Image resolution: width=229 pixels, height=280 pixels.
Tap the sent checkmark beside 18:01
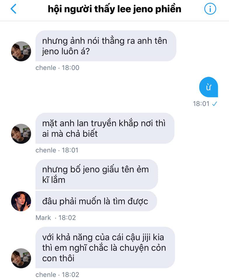(x=214, y=104)
